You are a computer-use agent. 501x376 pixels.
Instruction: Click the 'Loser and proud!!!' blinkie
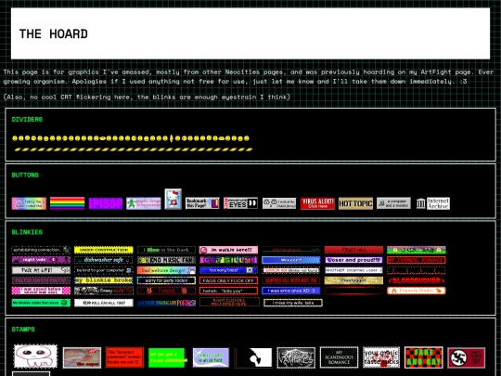click(x=353, y=260)
